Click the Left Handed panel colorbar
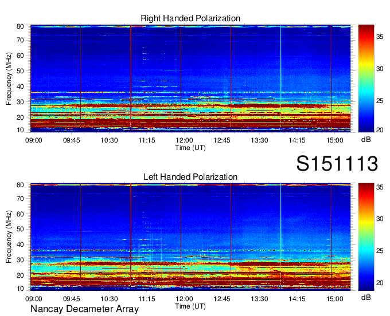 (x=366, y=237)
